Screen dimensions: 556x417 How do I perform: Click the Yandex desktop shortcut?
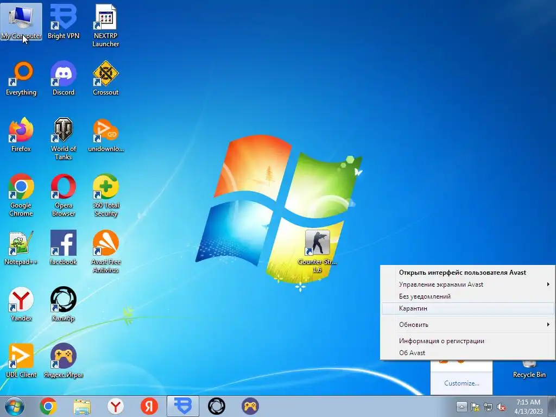(21, 304)
